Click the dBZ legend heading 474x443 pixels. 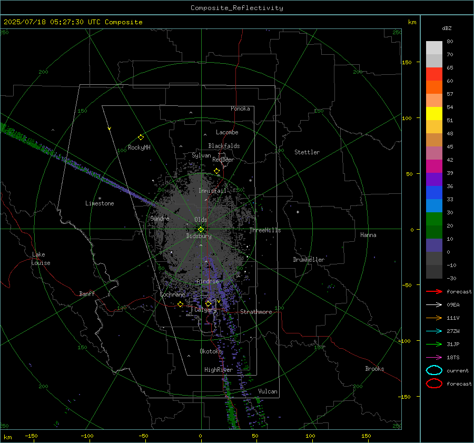pos(447,28)
